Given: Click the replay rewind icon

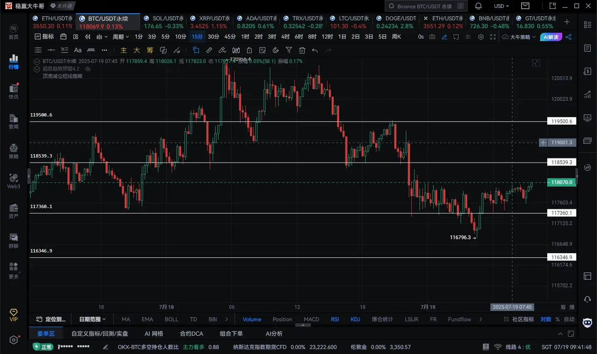Looking at the screenshot, I should 87,37.
